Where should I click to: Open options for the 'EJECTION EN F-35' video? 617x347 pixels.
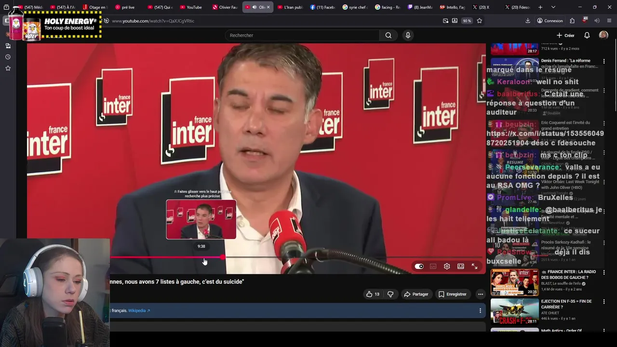coord(604,302)
